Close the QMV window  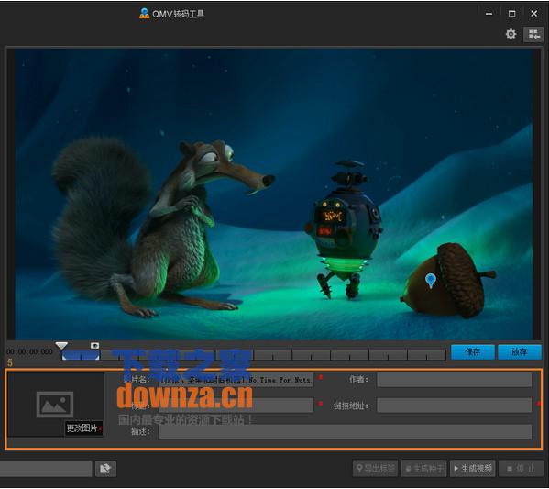tap(533, 14)
